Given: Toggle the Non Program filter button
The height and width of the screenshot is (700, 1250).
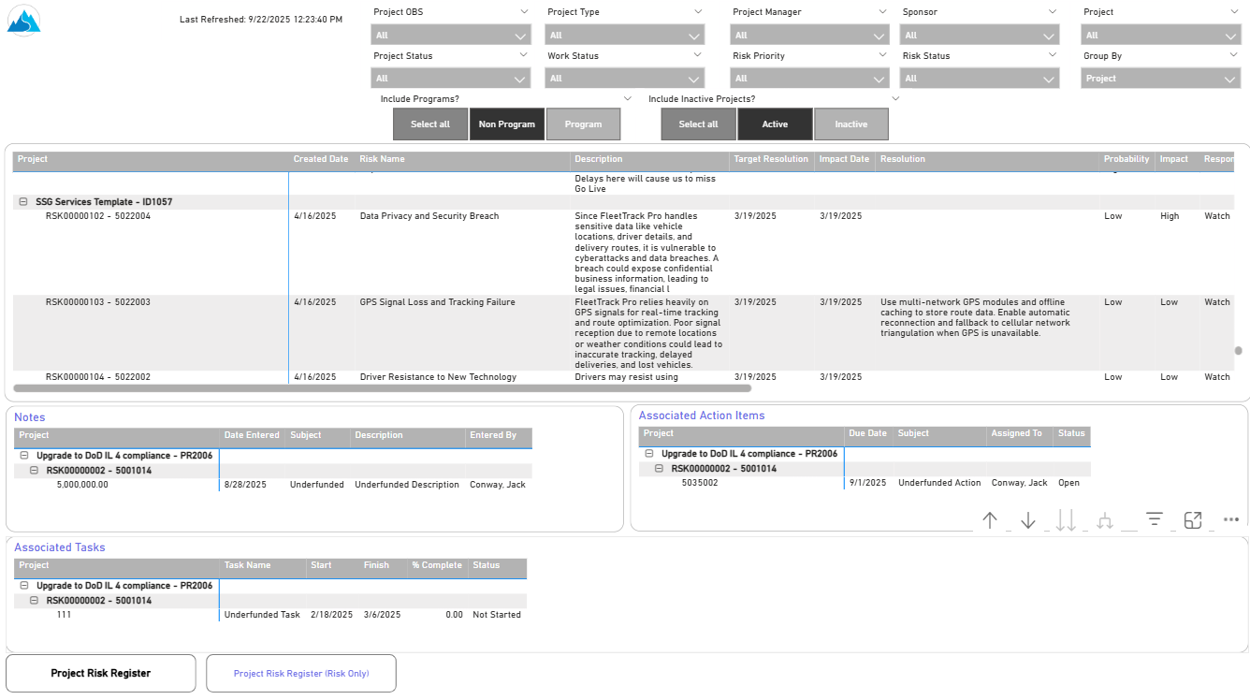Looking at the screenshot, I should click(506, 124).
